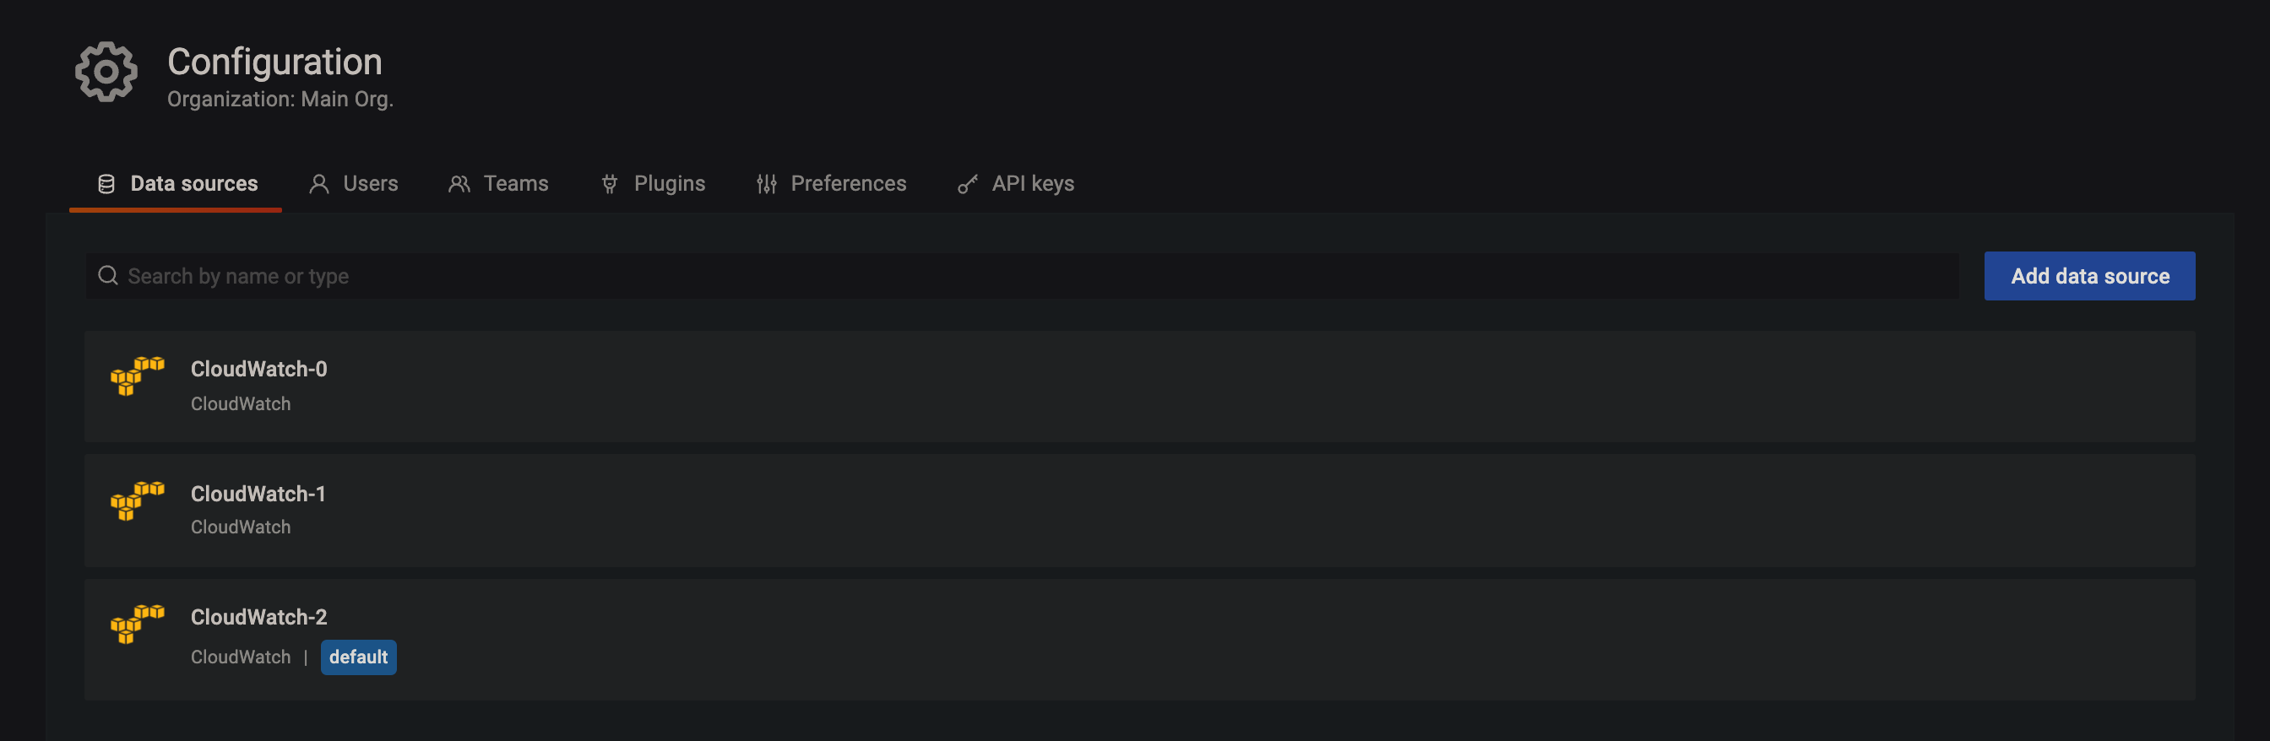
Task: Click the default badge on CloudWatch-2
Action: click(358, 657)
